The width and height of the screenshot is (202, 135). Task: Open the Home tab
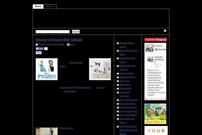(x=38, y=6)
